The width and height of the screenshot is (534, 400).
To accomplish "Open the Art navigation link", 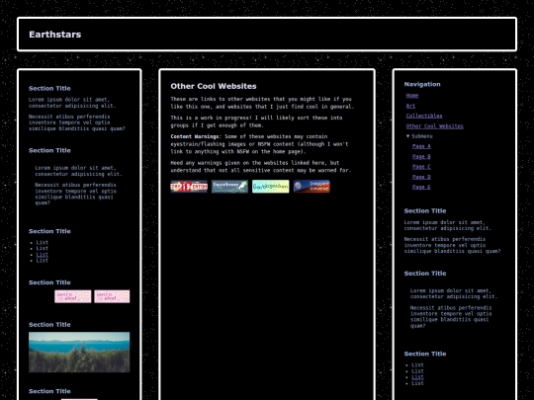I will point(410,106).
